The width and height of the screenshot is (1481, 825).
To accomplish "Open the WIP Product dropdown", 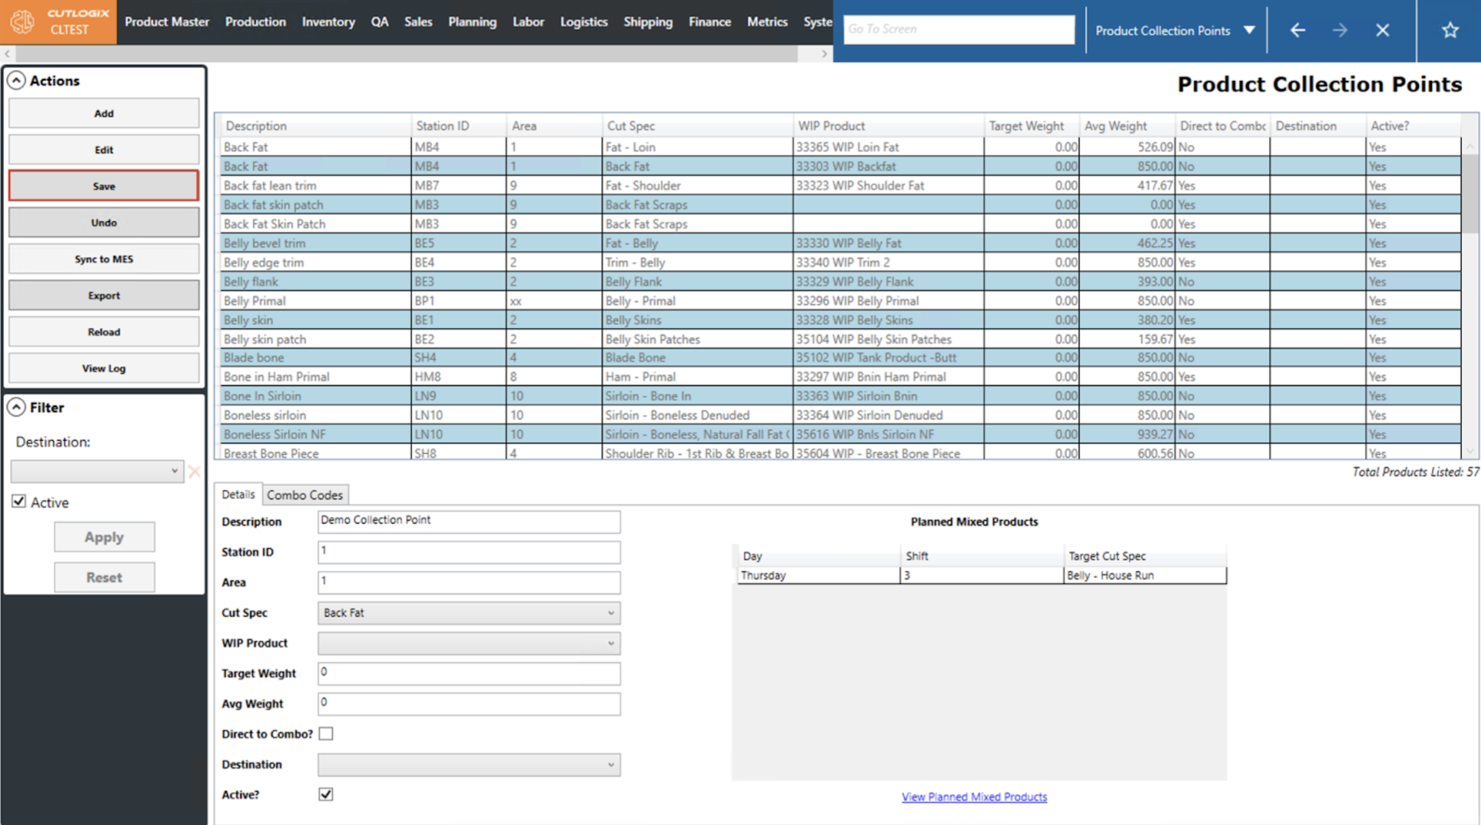I will pyautogui.click(x=469, y=643).
